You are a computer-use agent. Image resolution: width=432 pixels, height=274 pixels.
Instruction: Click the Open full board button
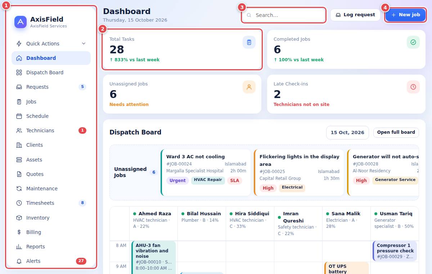(x=396, y=132)
